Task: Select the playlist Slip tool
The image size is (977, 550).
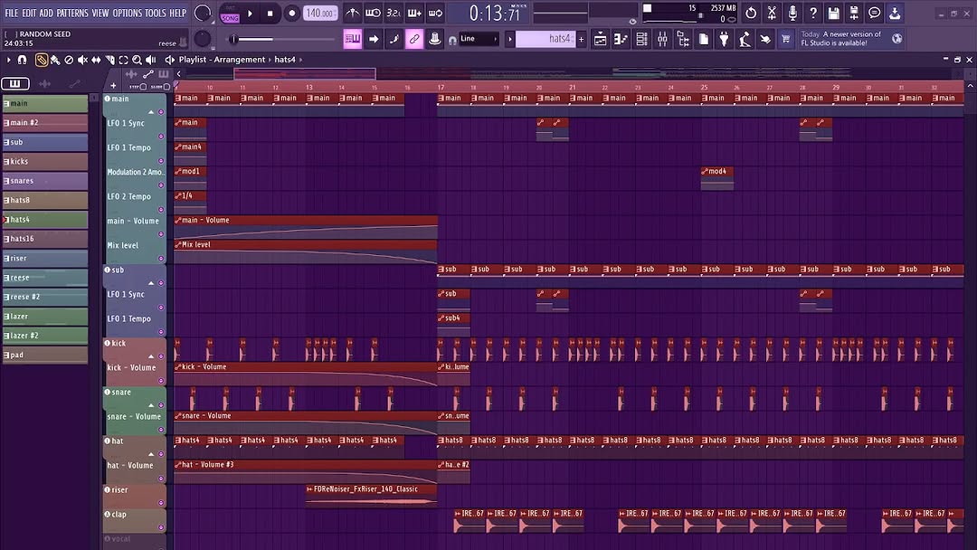Action: (x=96, y=60)
